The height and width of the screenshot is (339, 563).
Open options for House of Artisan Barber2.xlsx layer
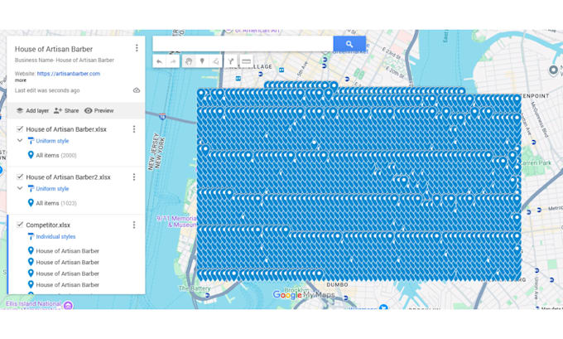134,177
